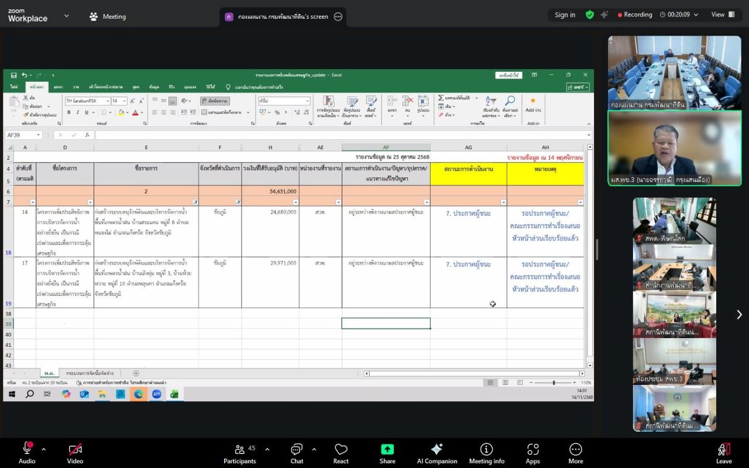Image resolution: width=749 pixels, height=468 pixels.
Task: Open the ไฟล์ (File) tab in Excel
Action: [14, 87]
